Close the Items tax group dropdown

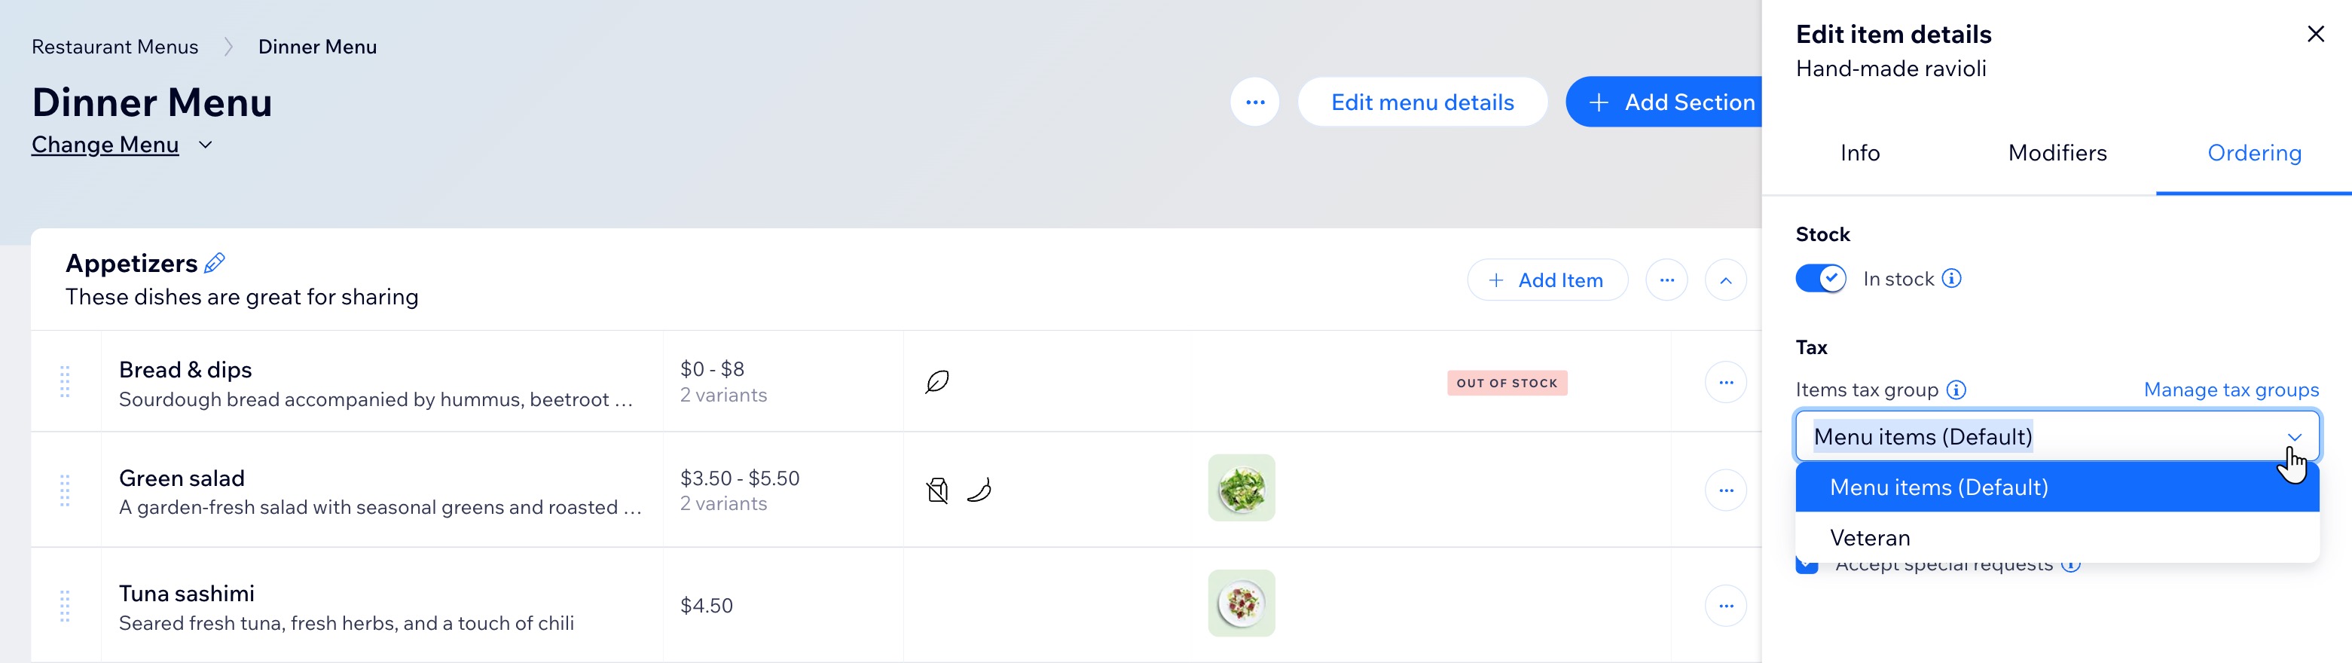(2293, 436)
